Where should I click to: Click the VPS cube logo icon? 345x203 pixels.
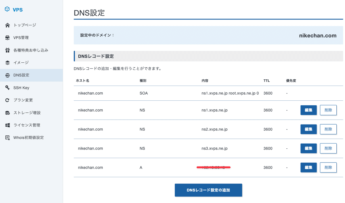click(x=8, y=9)
